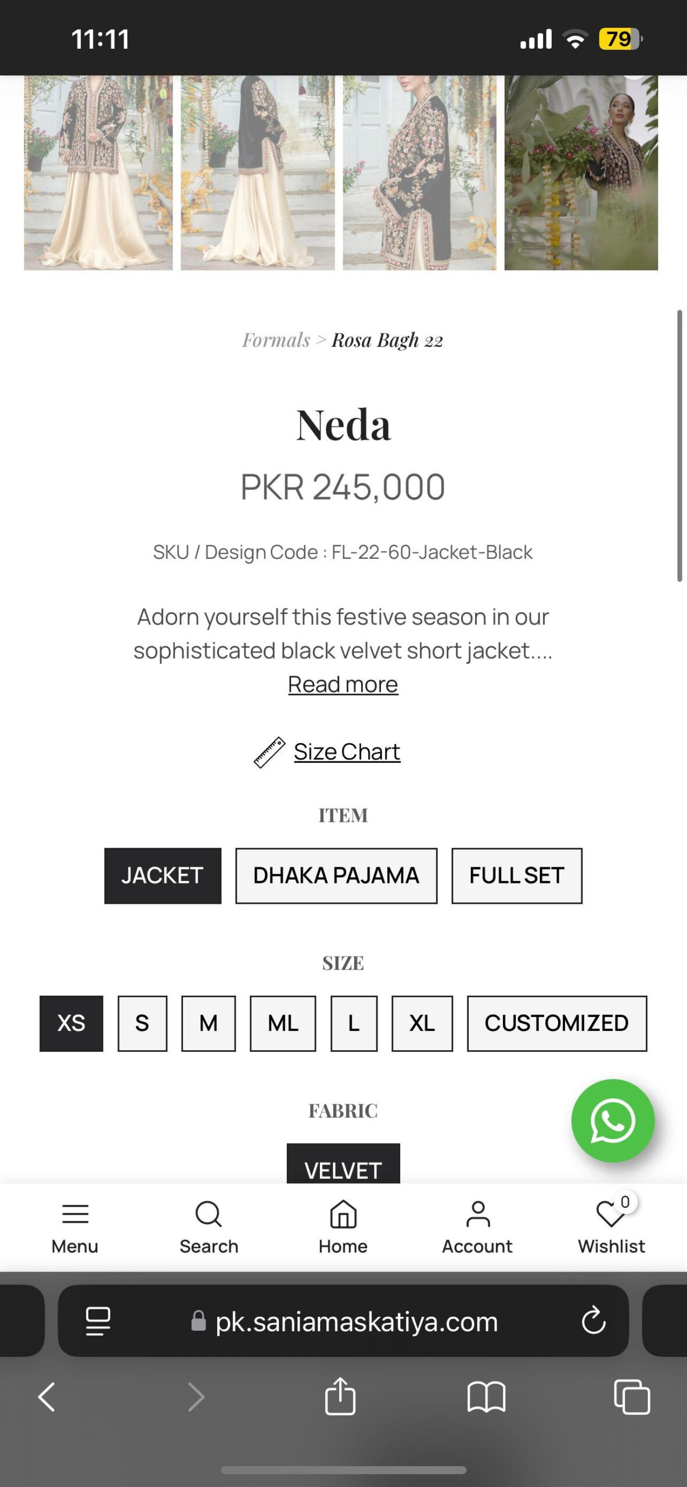Screen dimensions: 687x1487
Task: Go to Home icon in bottom bar
Action: point(343,1215)
